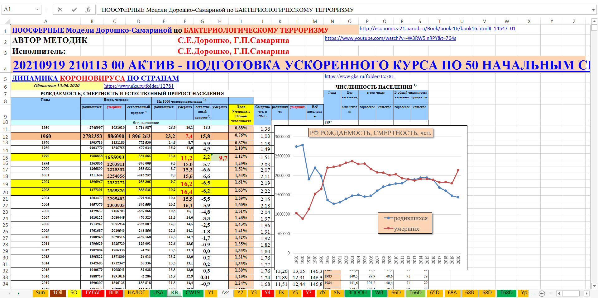Open the Name Box dropdown
598x298 pixels.
tap(37, 10)
